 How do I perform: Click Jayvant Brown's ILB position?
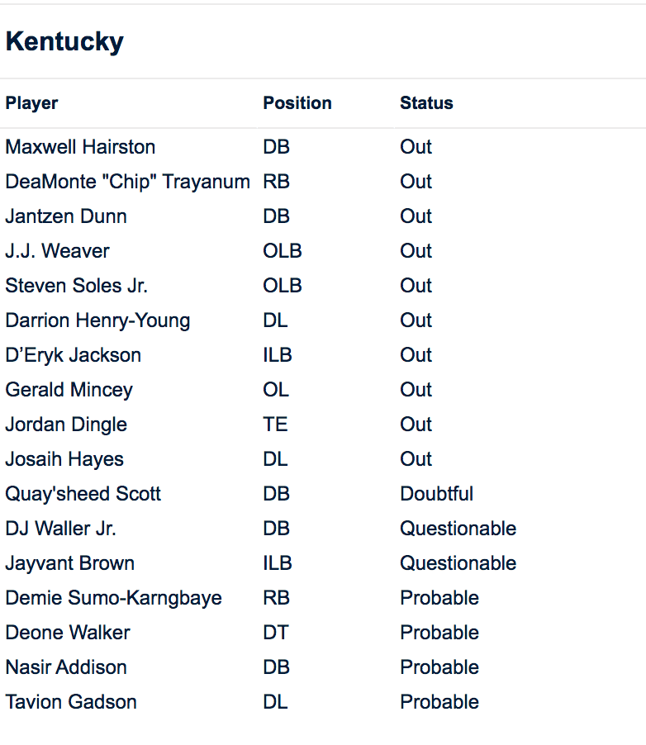(x=278, y=563)
